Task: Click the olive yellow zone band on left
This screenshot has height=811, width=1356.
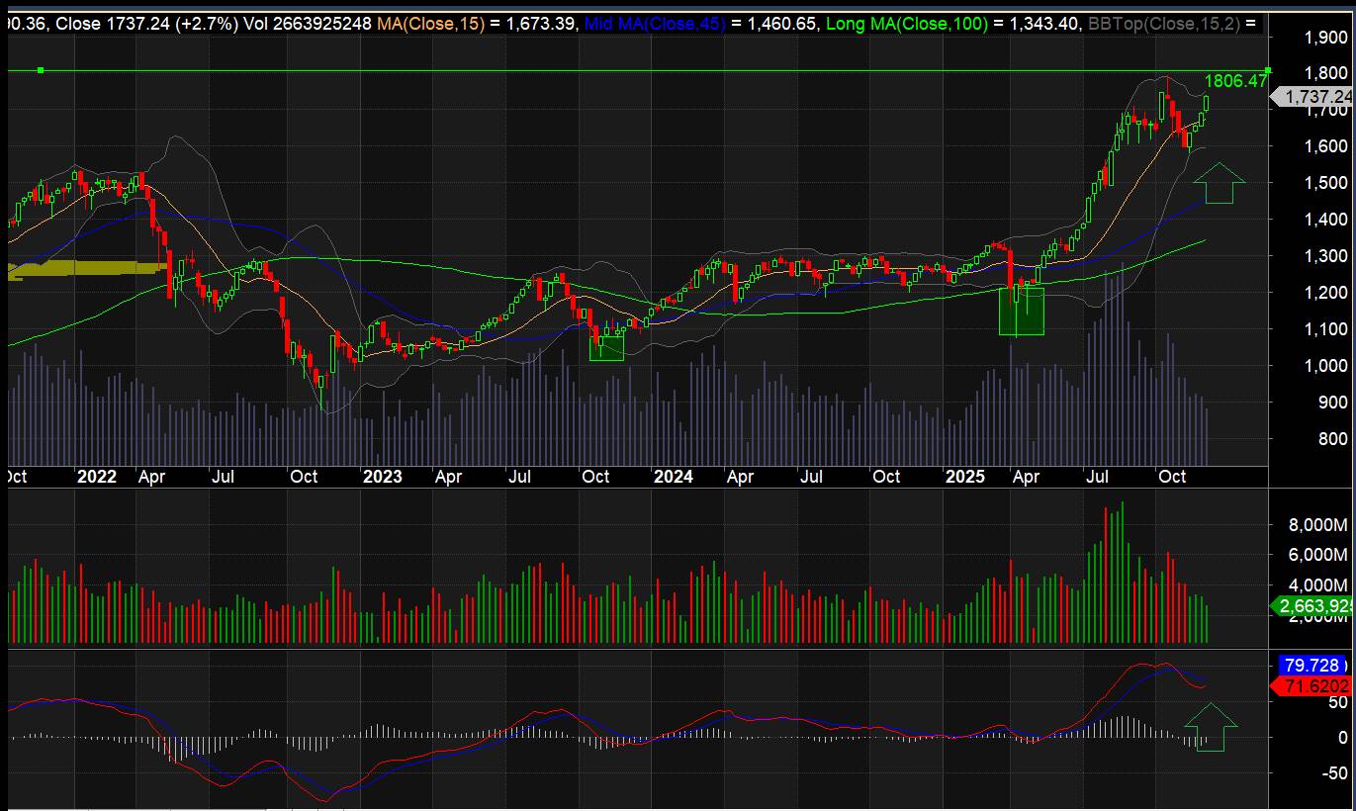Action: [87, 268]
